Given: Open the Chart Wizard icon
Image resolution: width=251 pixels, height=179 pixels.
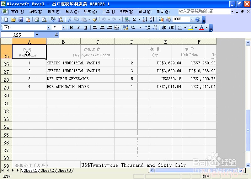Looking at the screenshot, I should 161,19.
